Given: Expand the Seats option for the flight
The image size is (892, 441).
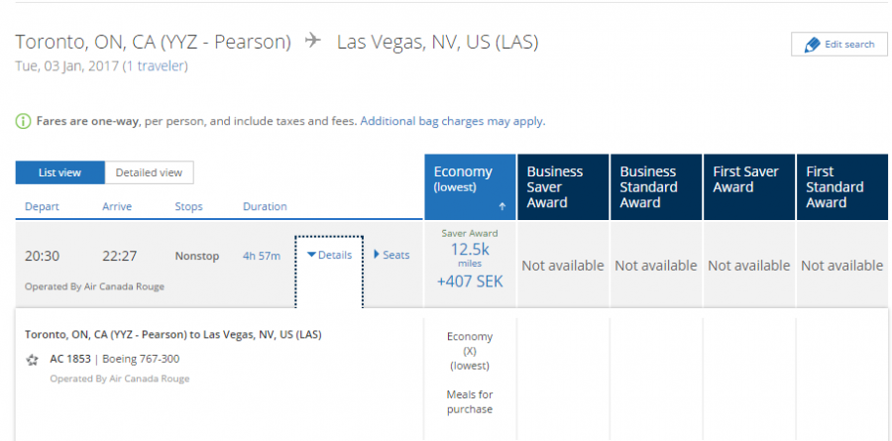Looking at the screenshot, I should click(391, 255).
